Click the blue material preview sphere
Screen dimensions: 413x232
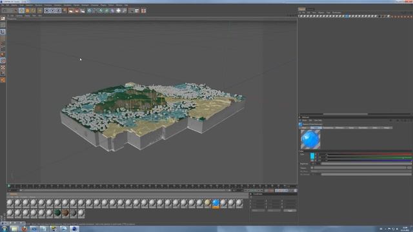(310, 139)
